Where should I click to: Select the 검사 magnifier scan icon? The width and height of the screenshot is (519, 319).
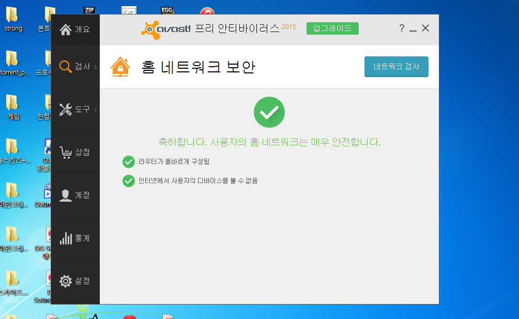(x=65, y=67)
